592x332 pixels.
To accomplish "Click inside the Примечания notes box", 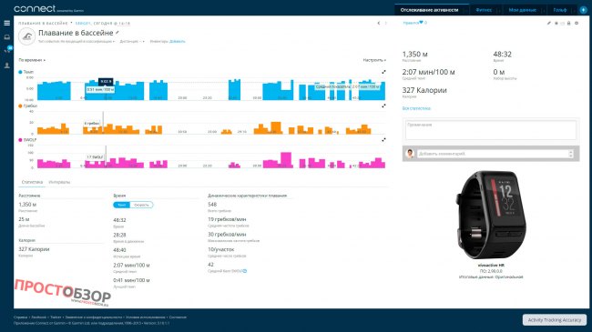I will coord(490,130).
